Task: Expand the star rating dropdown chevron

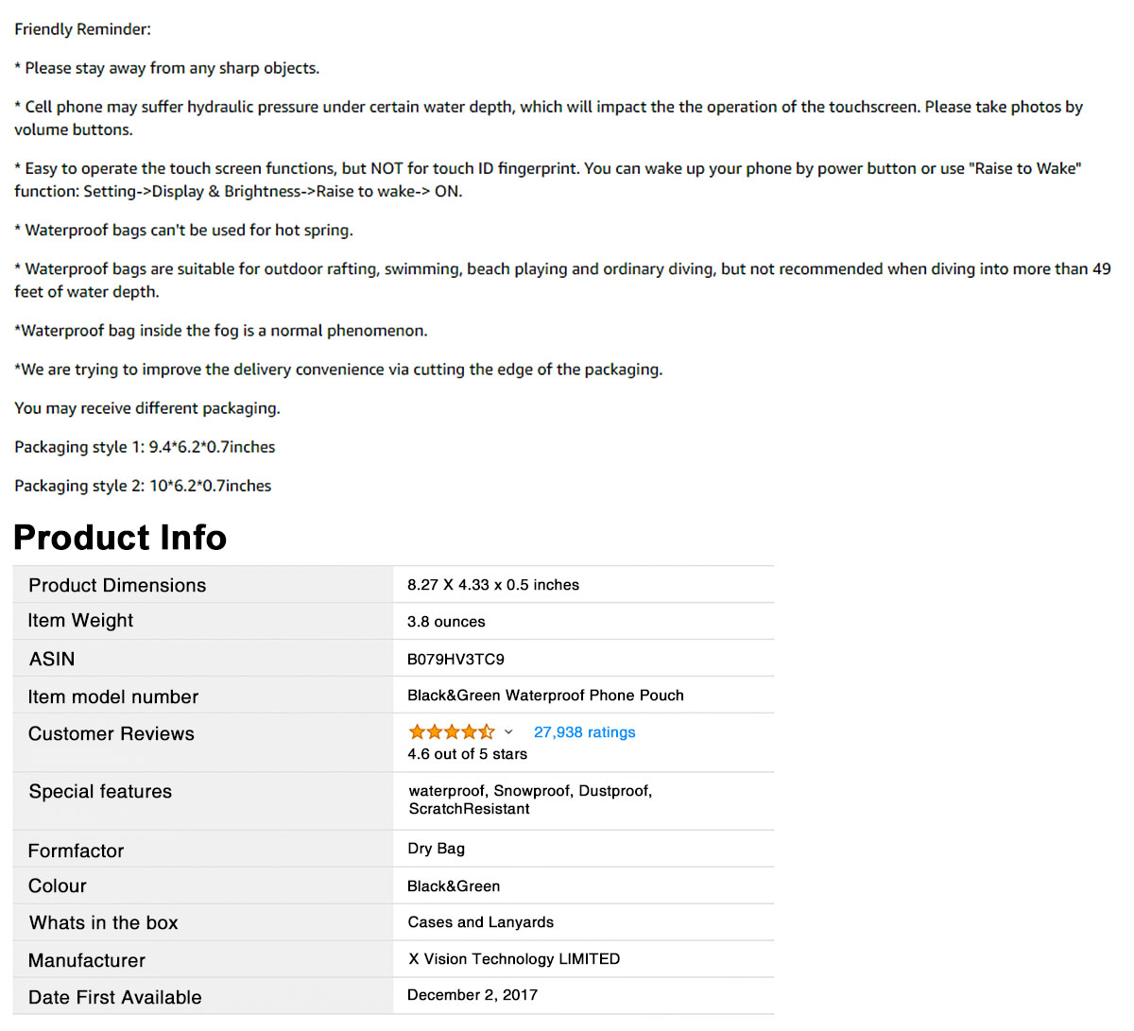Action: [508, 732]
